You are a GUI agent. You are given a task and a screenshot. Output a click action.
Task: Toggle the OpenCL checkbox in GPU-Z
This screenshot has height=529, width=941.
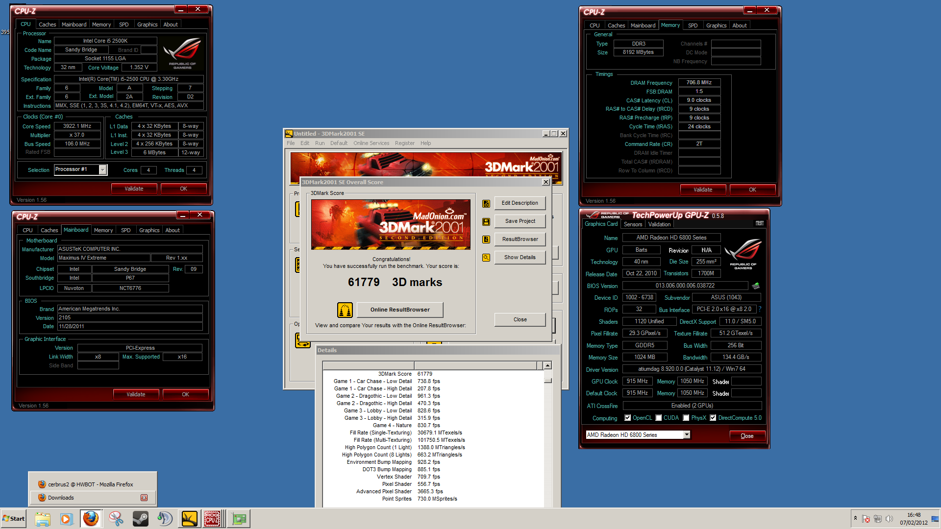pyautogui.click(x=627, y=418)
